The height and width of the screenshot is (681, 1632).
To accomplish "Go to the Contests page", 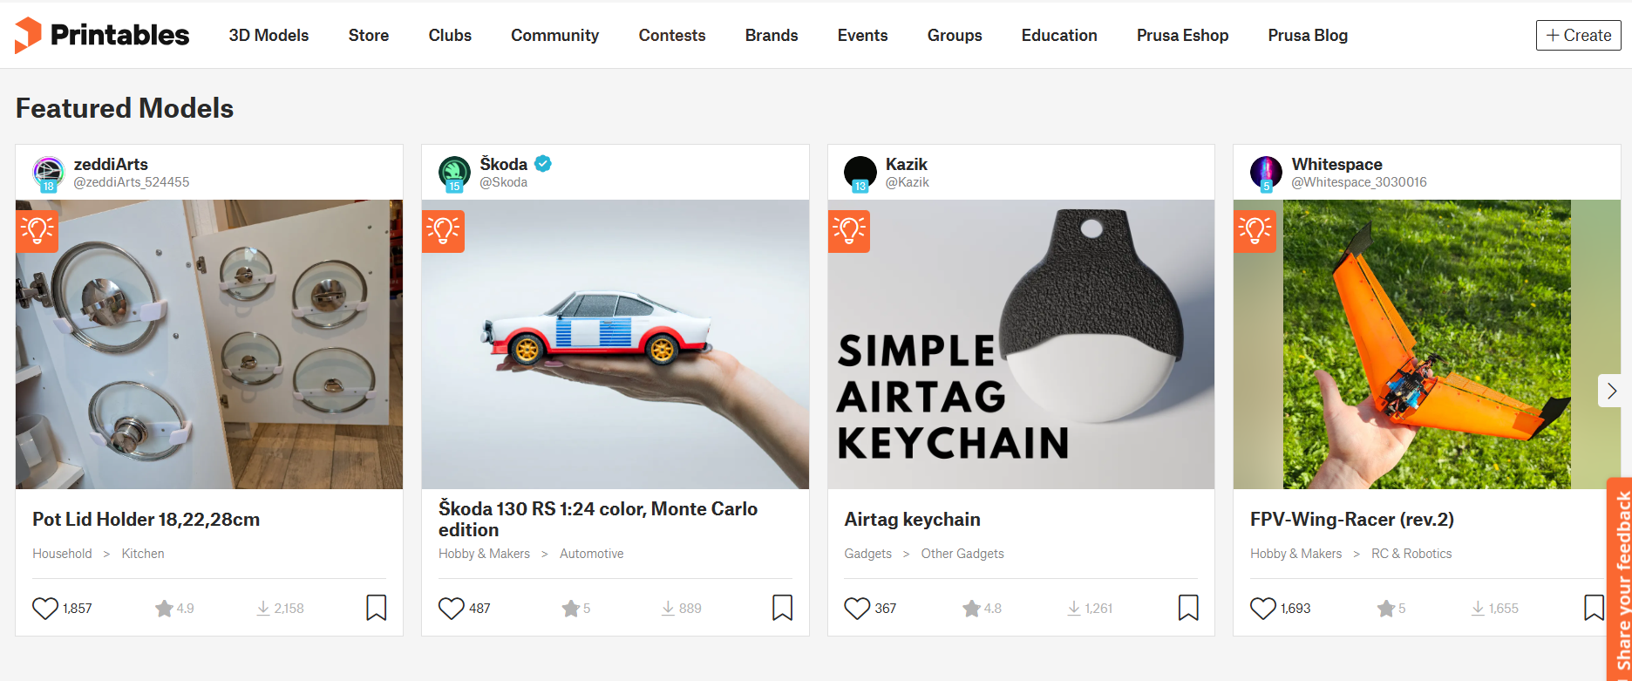I will coord(671,36).
